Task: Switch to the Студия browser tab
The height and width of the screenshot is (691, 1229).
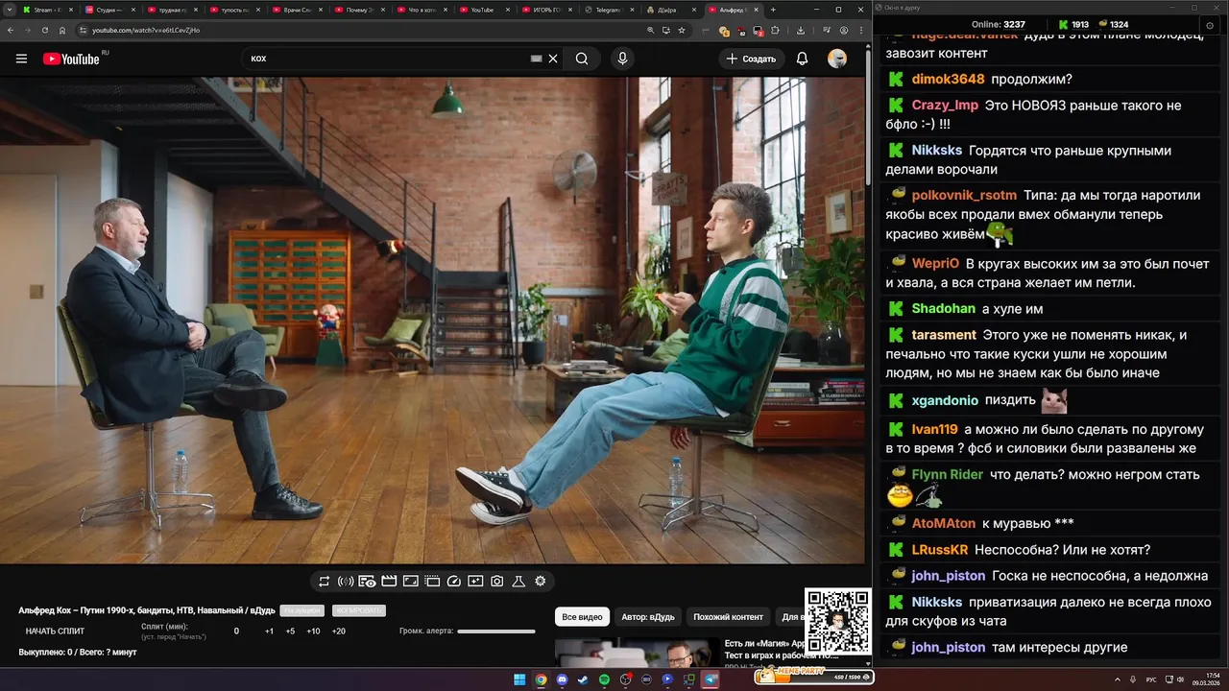Action: (109, 10)
